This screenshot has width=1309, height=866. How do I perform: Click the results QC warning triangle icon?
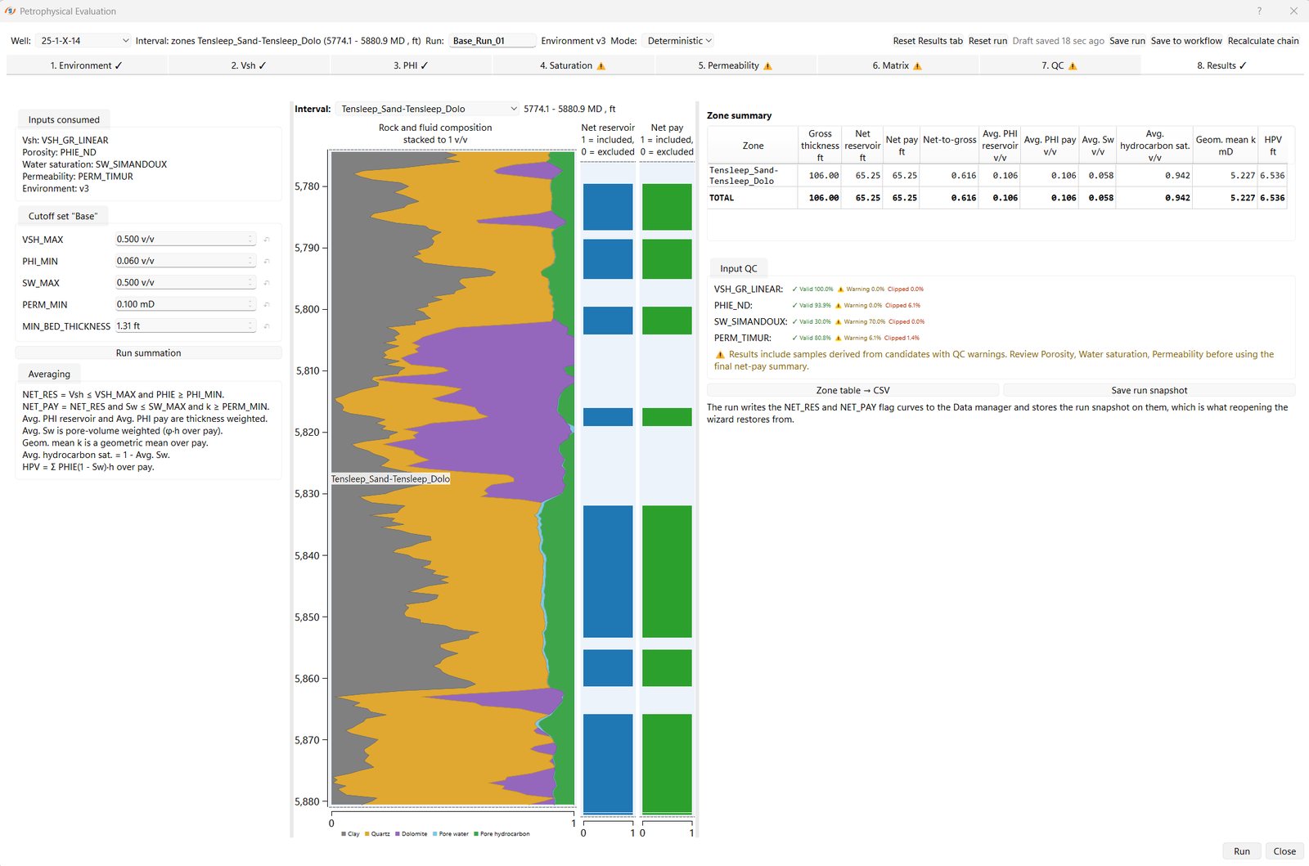720,355
